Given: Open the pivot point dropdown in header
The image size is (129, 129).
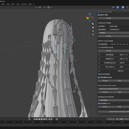Looking at the screenshot, I should [x=45, y=7].
